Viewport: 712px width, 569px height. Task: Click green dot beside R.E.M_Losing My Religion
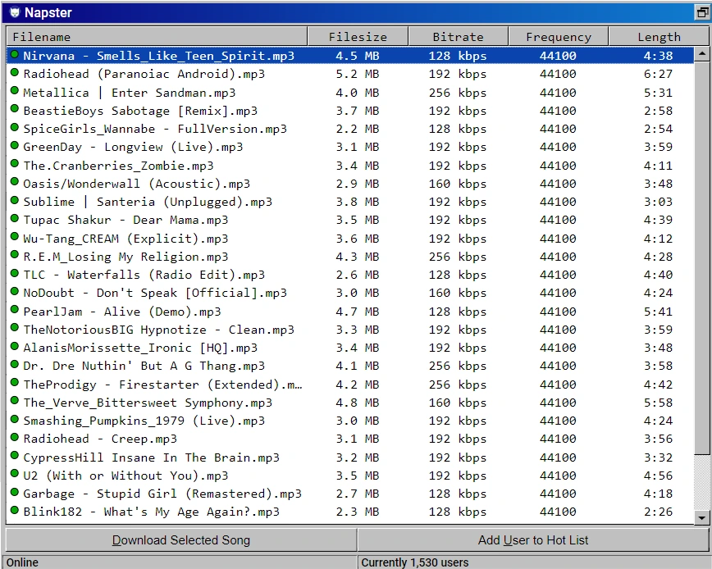(x=15, y=255)
